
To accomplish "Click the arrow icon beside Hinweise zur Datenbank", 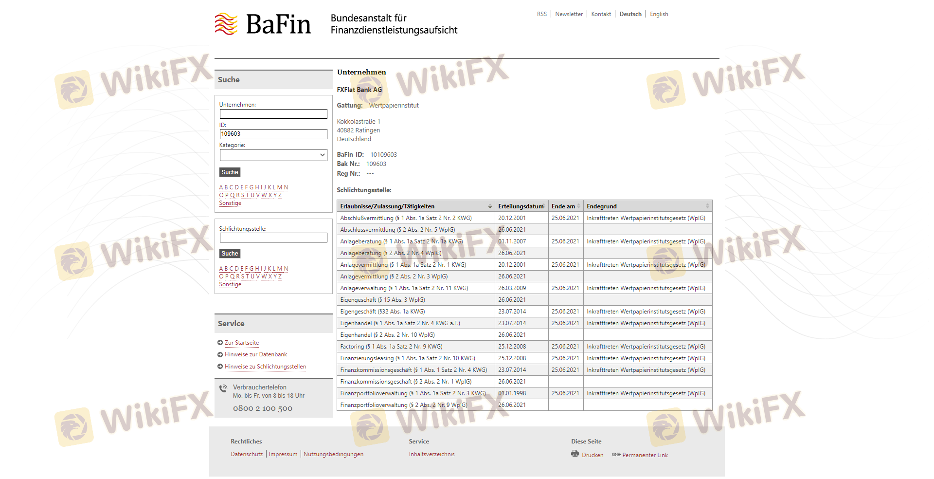I will pyautogui.click(x=220, y=354).
